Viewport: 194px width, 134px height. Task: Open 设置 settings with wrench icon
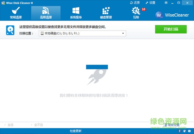point(150,3)
